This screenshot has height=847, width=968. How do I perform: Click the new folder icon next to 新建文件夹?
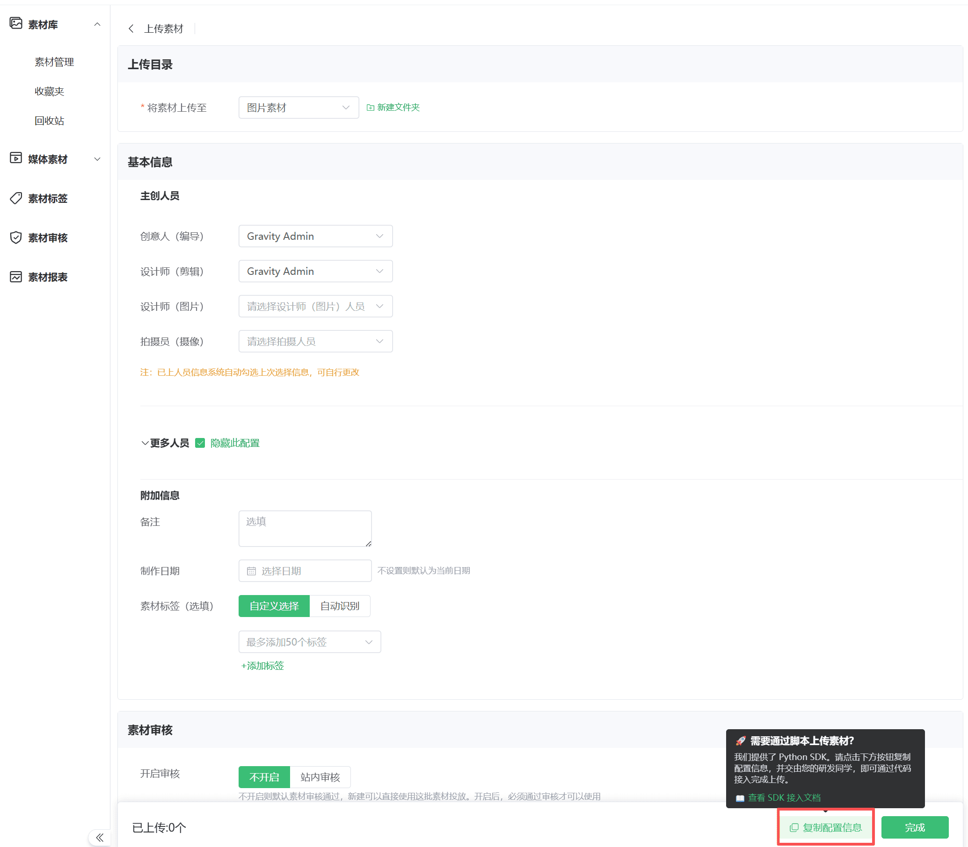[371, 108]
